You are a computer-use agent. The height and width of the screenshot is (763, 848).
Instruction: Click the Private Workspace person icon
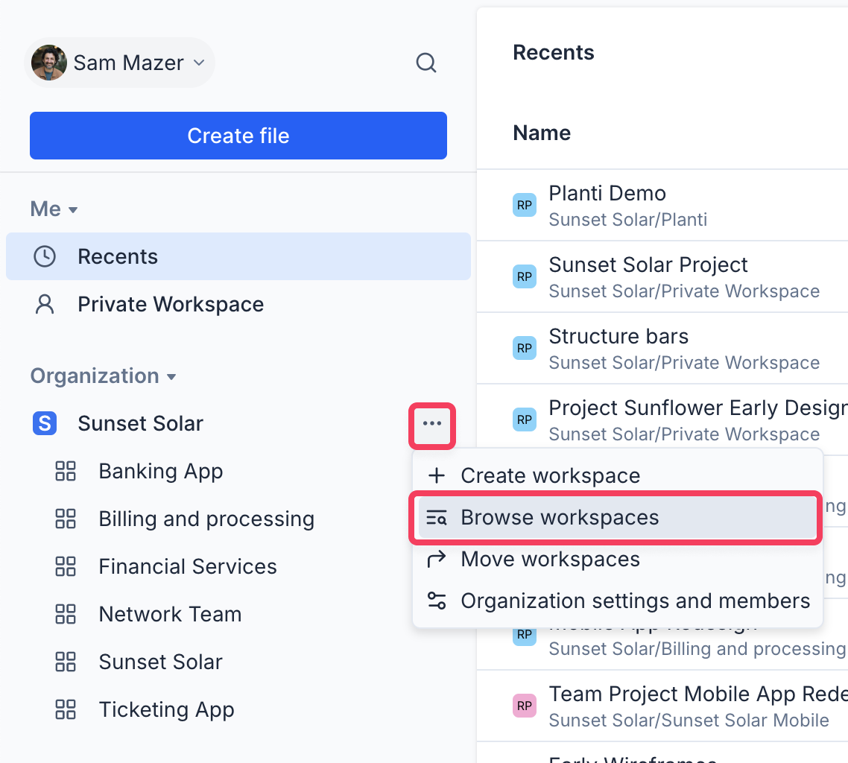45,305
